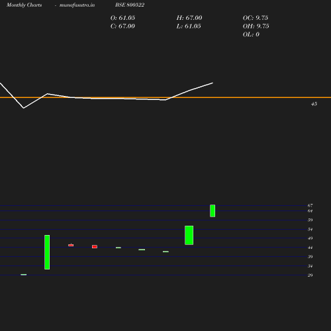Click the 54 price axis label

pyautogui.click(x=310, y=229)
